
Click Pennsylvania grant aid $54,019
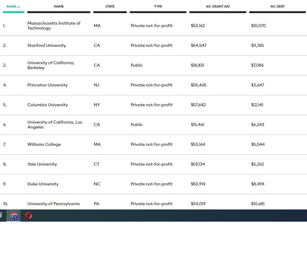tap(198, 204)
